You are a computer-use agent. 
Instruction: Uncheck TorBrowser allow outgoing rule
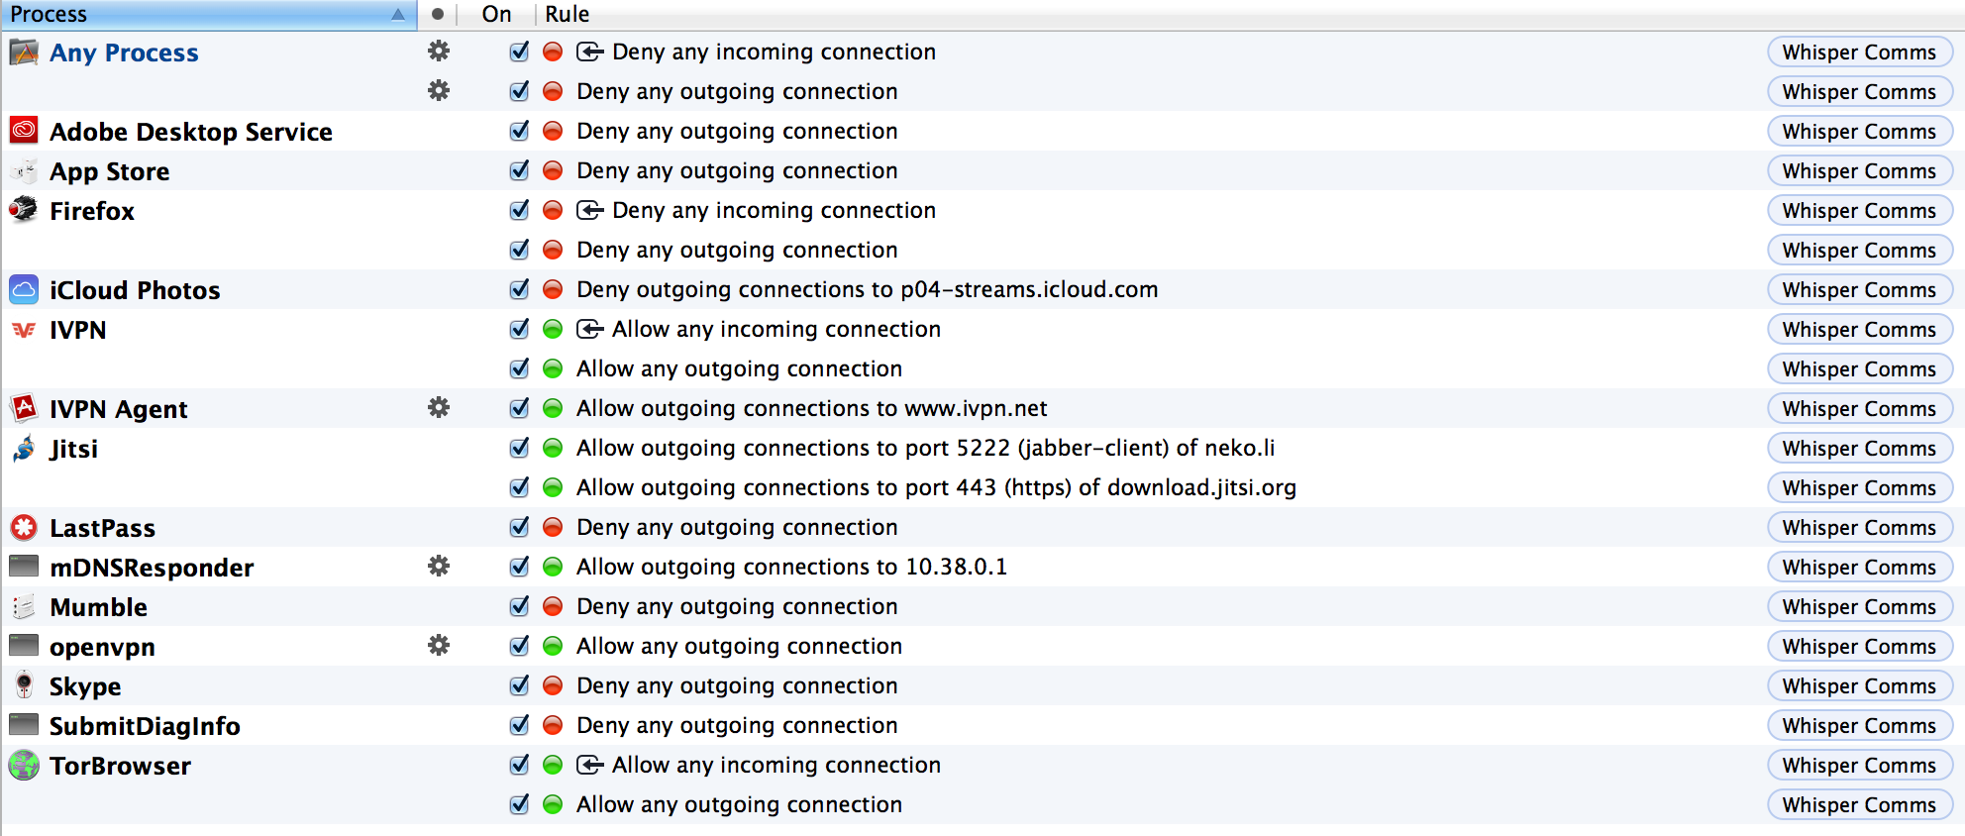(x=519, y=804)
